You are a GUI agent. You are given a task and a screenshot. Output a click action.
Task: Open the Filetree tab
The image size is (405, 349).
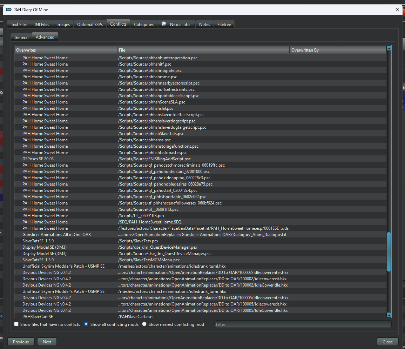point(224,24)
